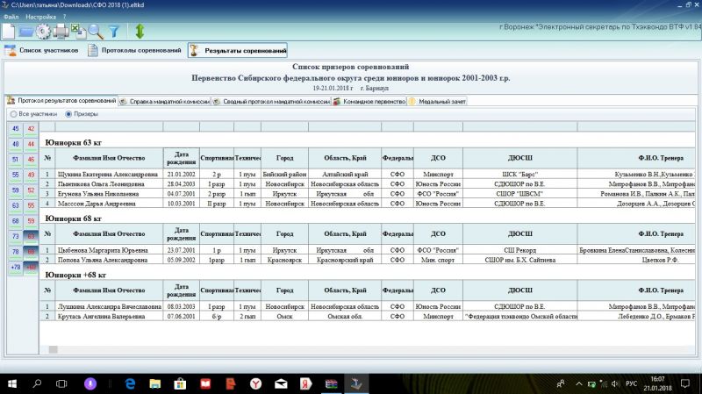Open the 'Файл' menu
Viewport: 702px width, 394px height.
click(11, 16)
